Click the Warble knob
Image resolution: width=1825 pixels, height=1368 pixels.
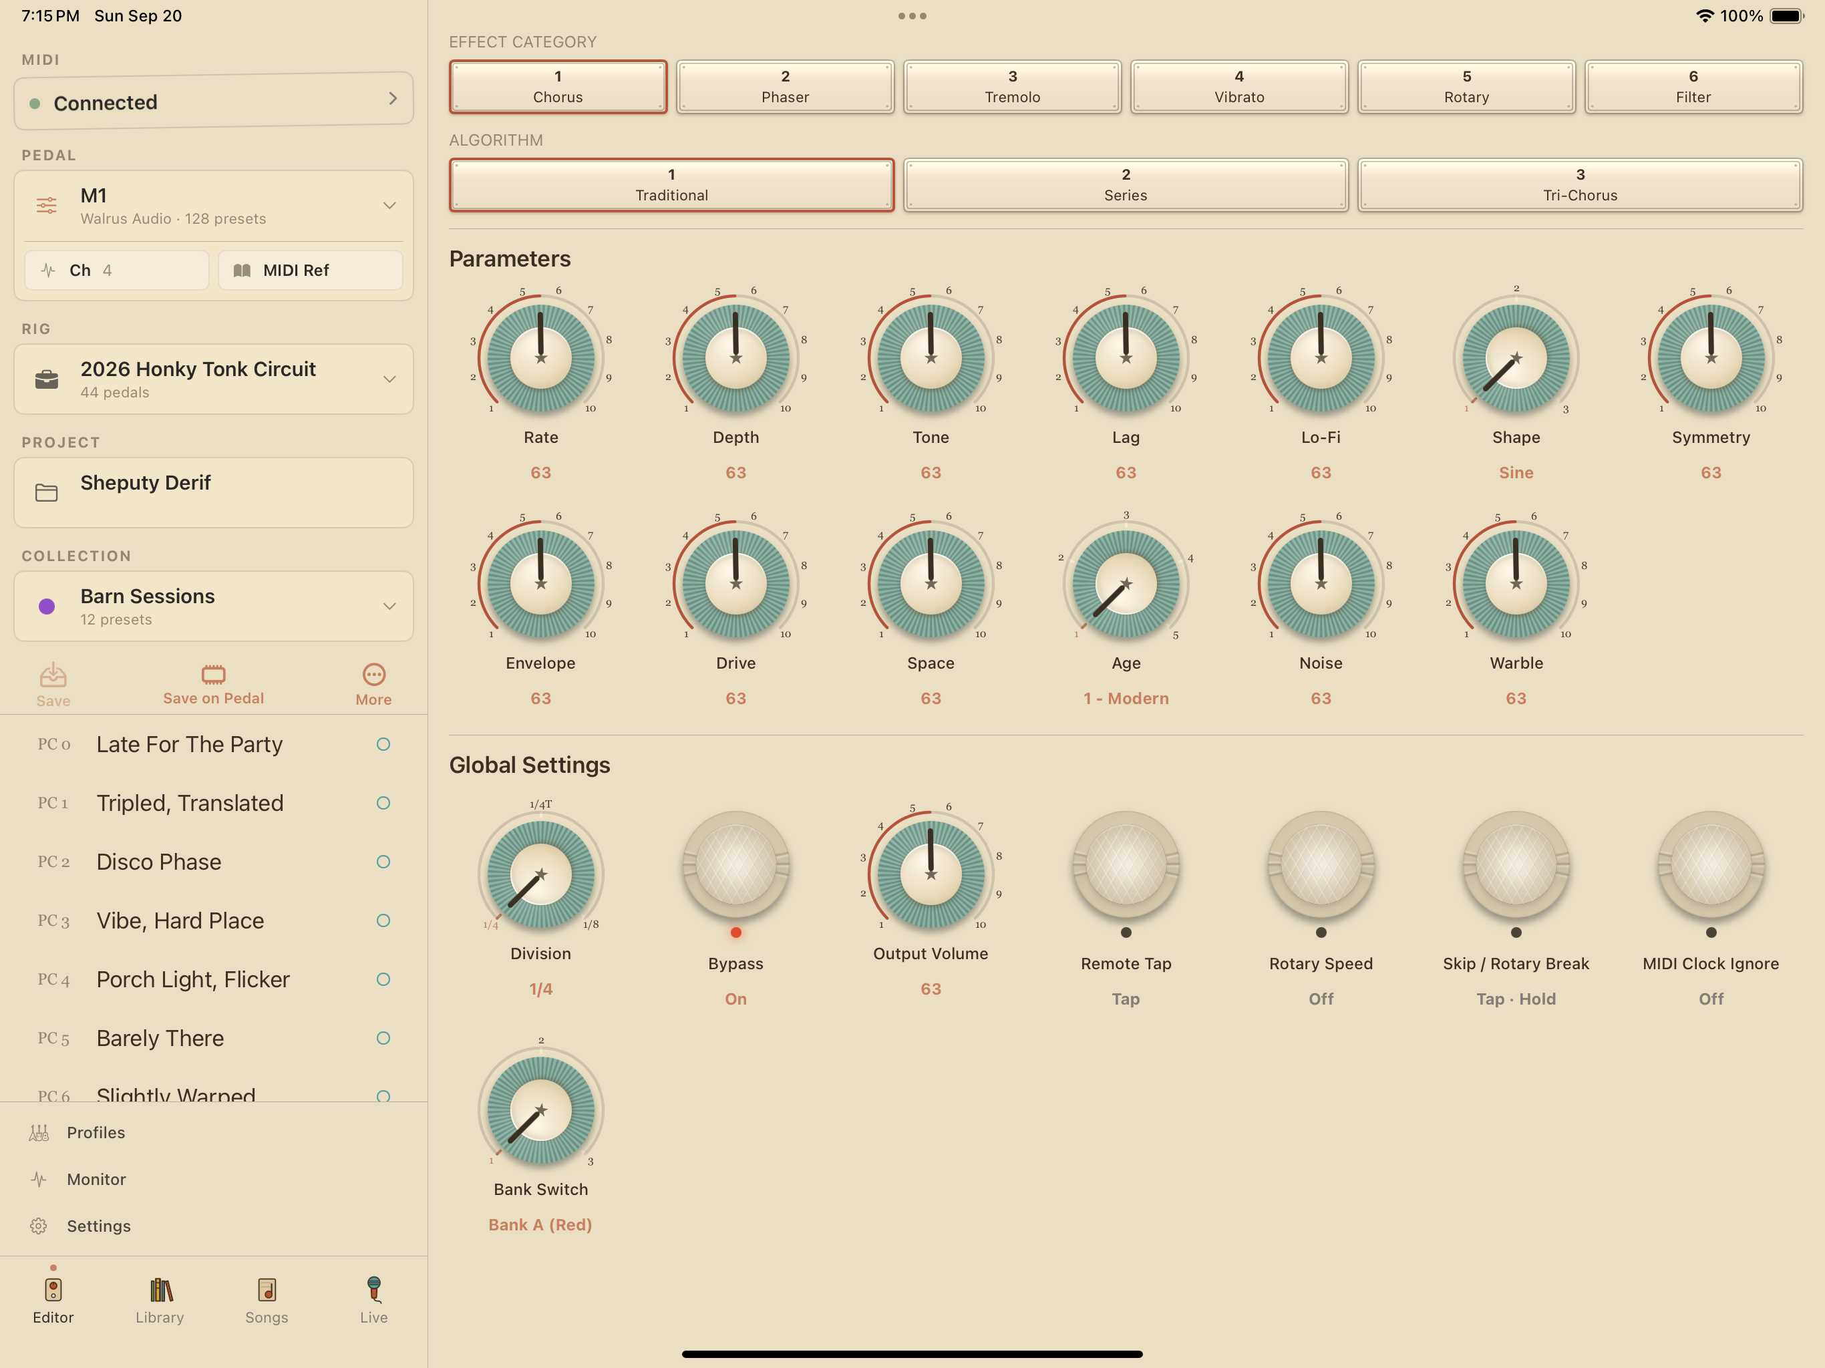click(x=1516, y=584)
